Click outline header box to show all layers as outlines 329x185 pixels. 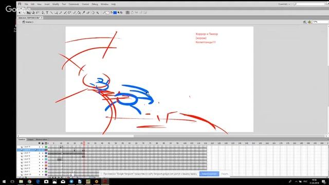click(x=46, y=143)
